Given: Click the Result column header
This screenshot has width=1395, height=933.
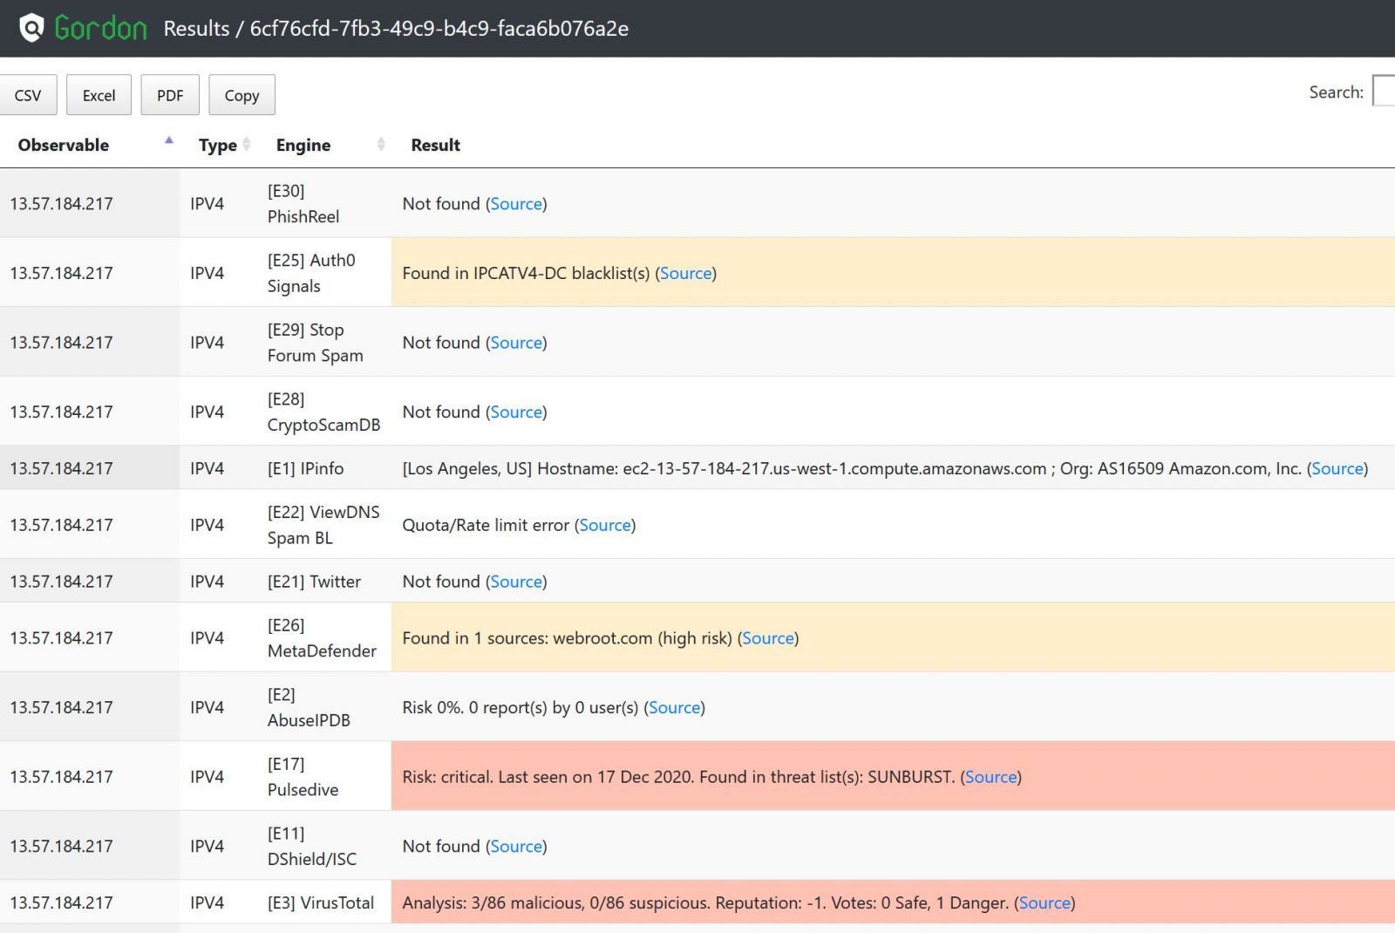Looking at the screenshot, I should click(435, 145).
